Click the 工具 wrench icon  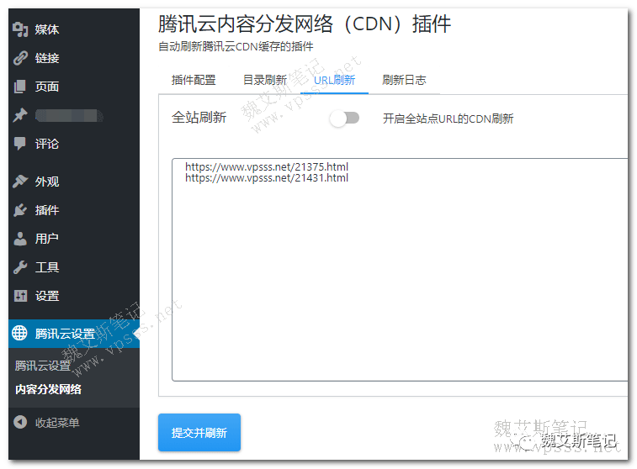click(x=20, y=267)
